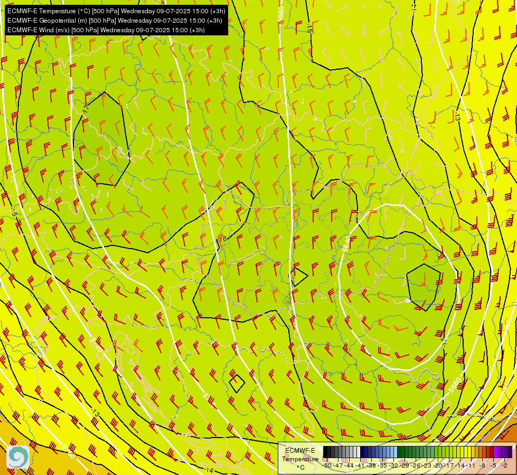Screen dimensions: 517x475
Task: Click the dark green -32 legend swatch
Action: pyautogui.click(x=399, y=452)
